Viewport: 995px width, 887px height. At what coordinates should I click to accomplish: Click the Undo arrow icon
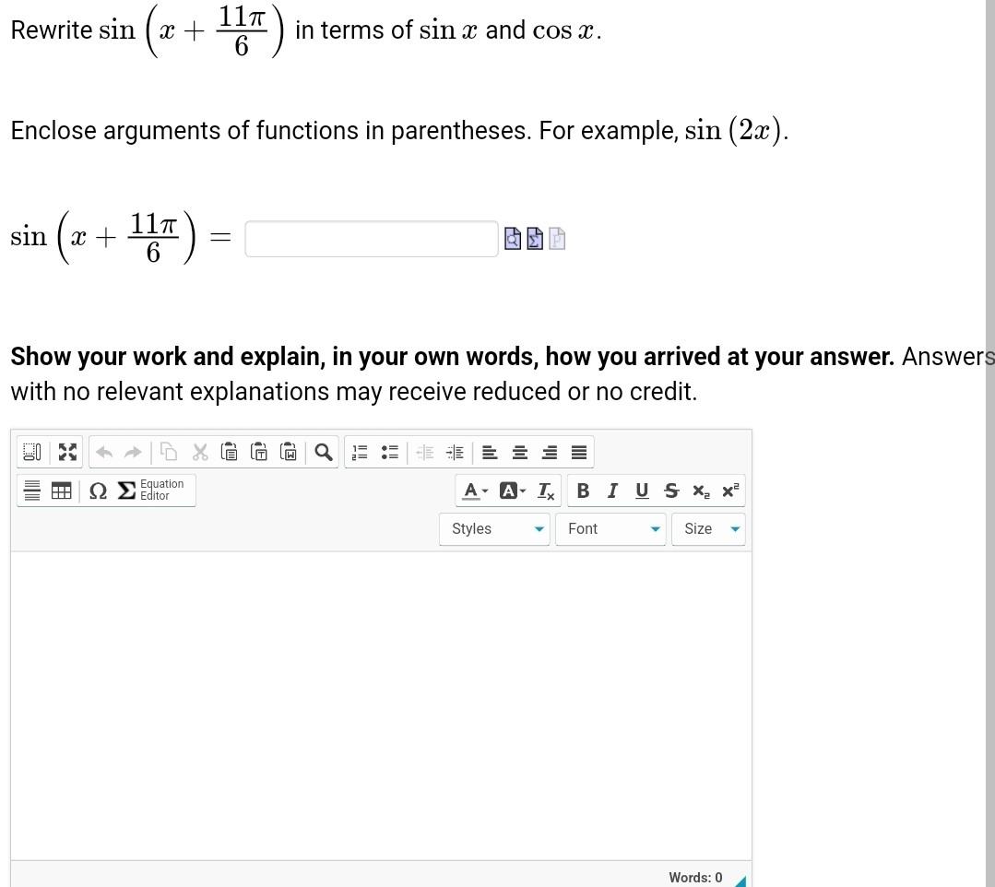pos(103,452)
